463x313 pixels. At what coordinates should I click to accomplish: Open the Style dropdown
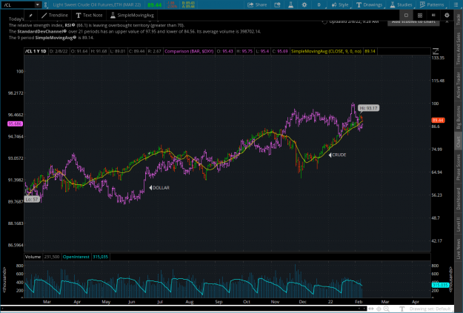tap(340, 4)
